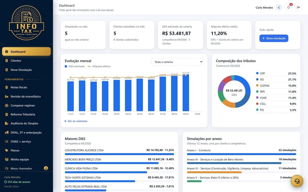Open Reforma Tributária link in sidebar
This screenshot has height=192, width=308.
point(26,114)
